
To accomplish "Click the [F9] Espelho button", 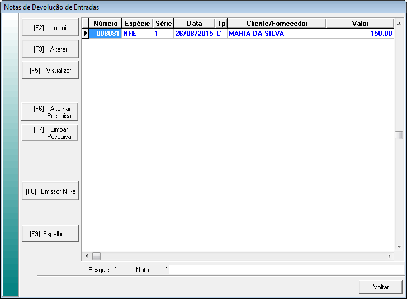I will pos(50,234).
